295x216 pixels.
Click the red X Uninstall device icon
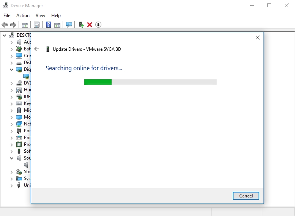90,25
